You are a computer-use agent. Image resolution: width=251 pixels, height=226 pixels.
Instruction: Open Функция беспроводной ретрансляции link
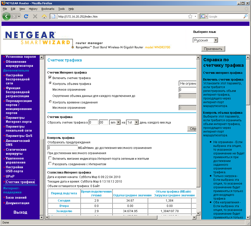(x=18, y=92)
